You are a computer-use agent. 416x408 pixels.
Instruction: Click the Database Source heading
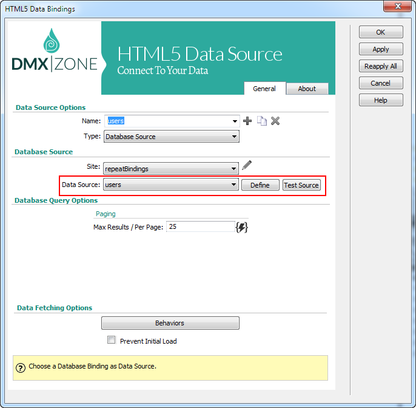44,152
